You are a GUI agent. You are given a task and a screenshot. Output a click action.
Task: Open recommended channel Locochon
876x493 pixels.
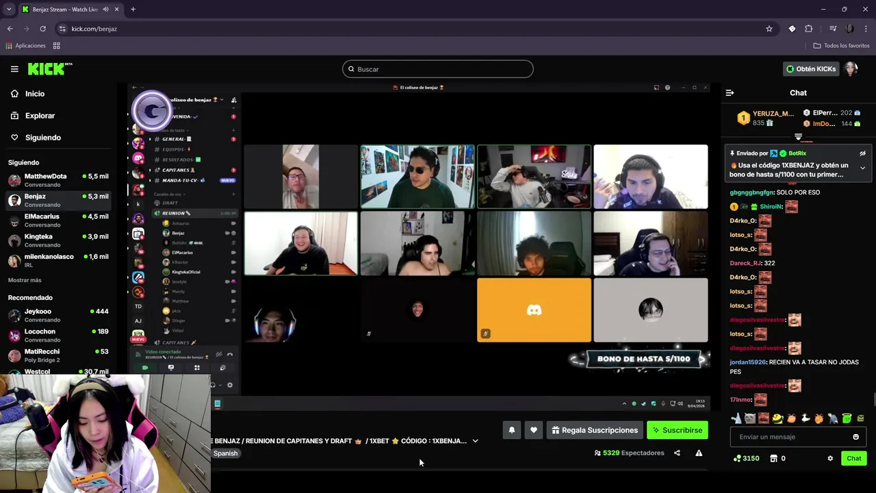[x=58, y=336]
